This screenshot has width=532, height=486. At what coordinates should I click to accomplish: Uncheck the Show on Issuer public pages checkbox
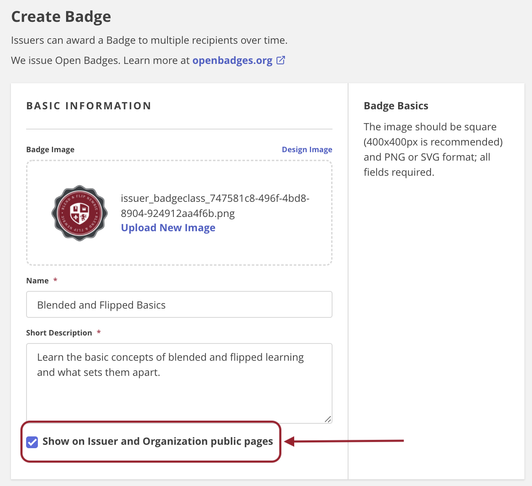tap(32, 442)
